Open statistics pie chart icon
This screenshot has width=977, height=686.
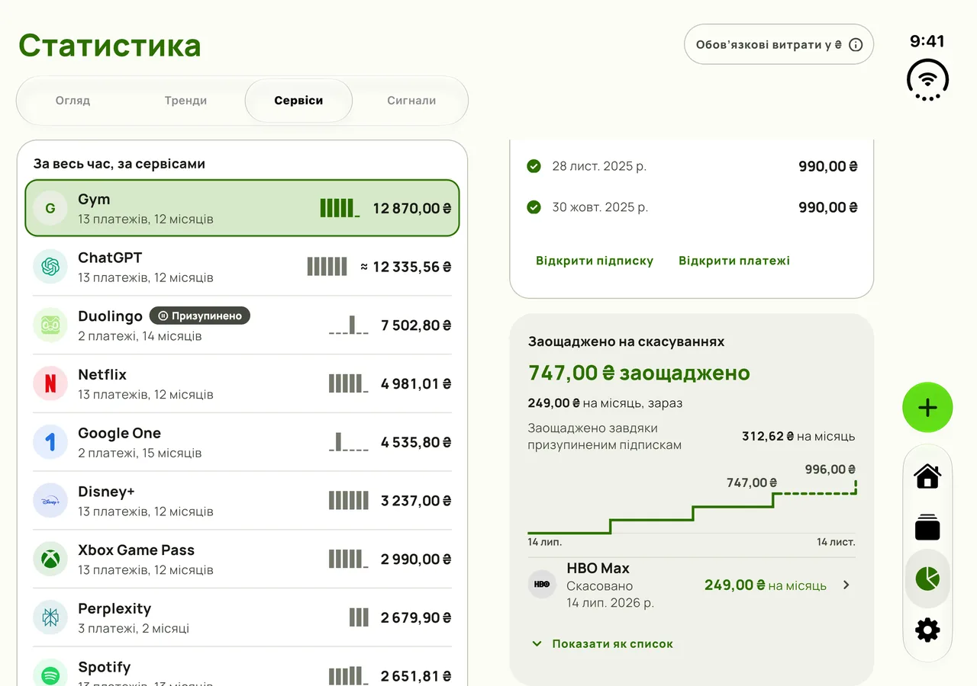pyautogui.click(x=927, y=579)
